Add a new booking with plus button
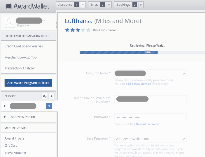Image resolution: width=205 pixels, height=157 pixels. (x=141, y=5)
